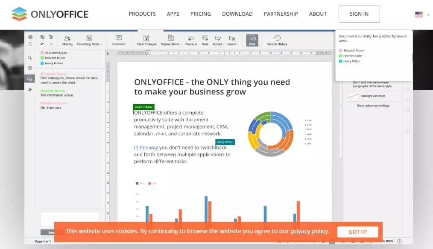Viewport: 433px width, 249px height.
Task: Go to Next change
Action: coord(205,40)
